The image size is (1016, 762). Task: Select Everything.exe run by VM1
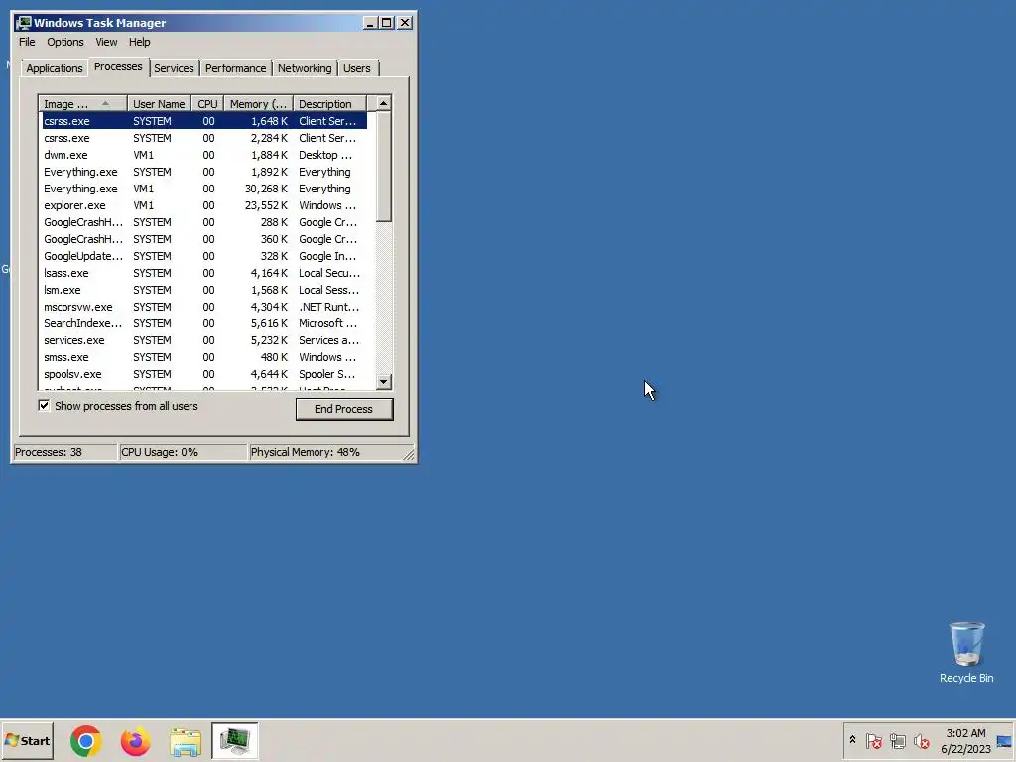[x=204, y=189]
